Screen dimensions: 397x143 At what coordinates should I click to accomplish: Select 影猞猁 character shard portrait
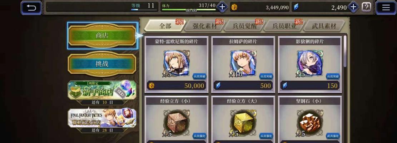tap(310, 63)
